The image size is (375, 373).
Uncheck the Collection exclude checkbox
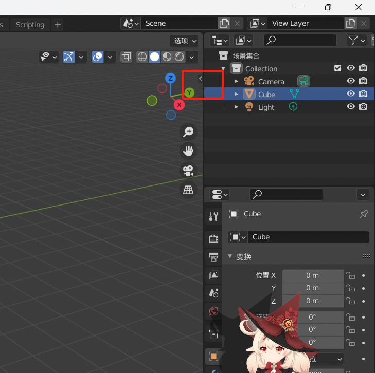[x=337, y=68]
